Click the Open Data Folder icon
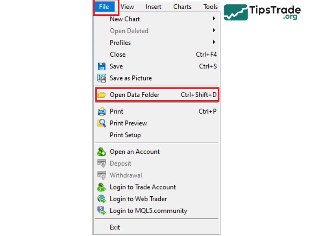This screenshot has height=236, width=315. point(102,95)
